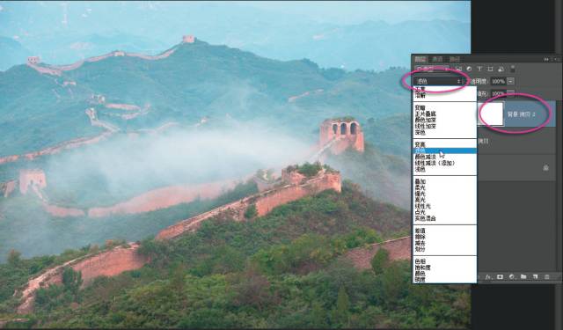Screen dimensions: 563x330
Task: Create new fill or adjustment layer icon
Action: tap(512, 277)
